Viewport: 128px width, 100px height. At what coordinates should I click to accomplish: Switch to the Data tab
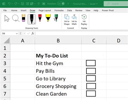69,10
